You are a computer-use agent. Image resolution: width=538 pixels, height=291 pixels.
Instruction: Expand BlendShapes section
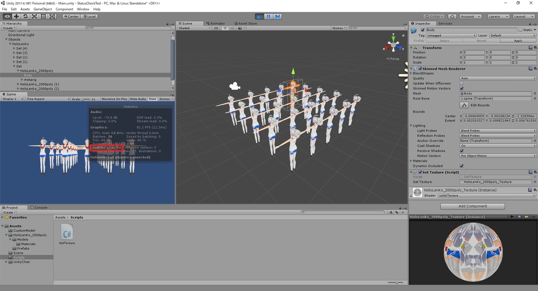[412, 73]
